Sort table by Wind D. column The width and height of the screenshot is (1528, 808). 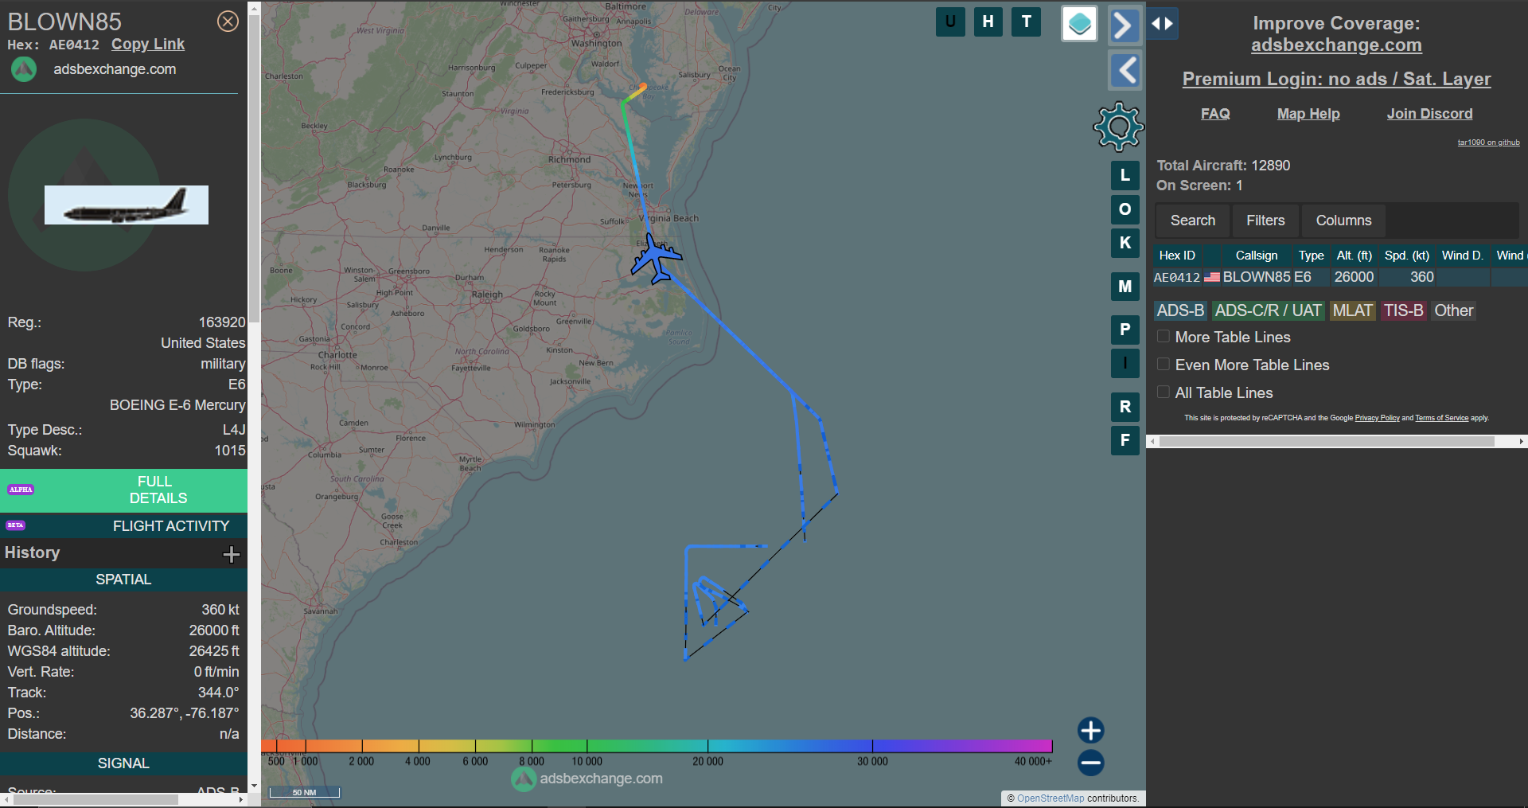tap(1462, 256)
